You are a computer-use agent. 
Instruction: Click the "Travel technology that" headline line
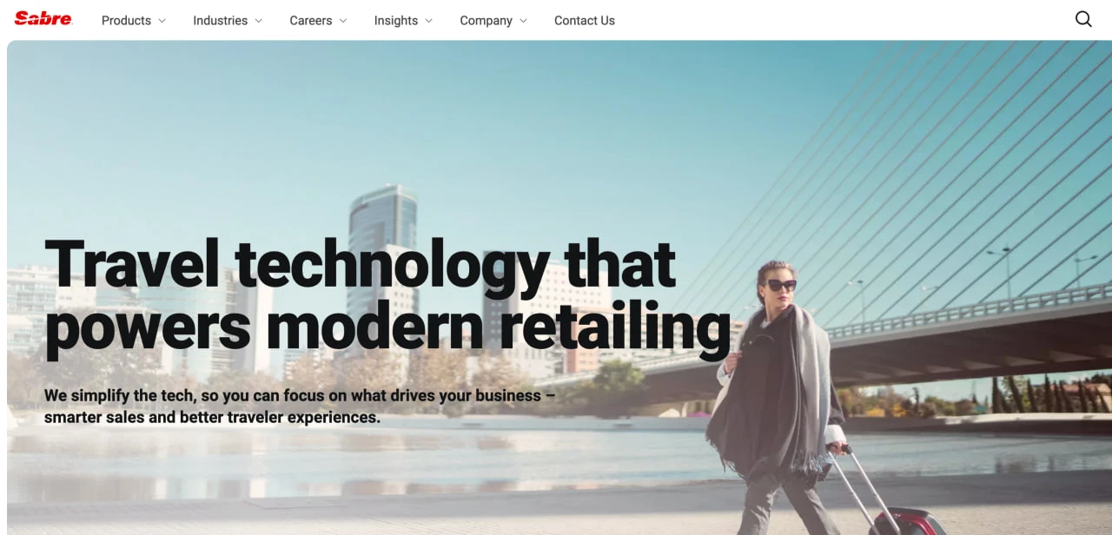(x=361, y=263)
